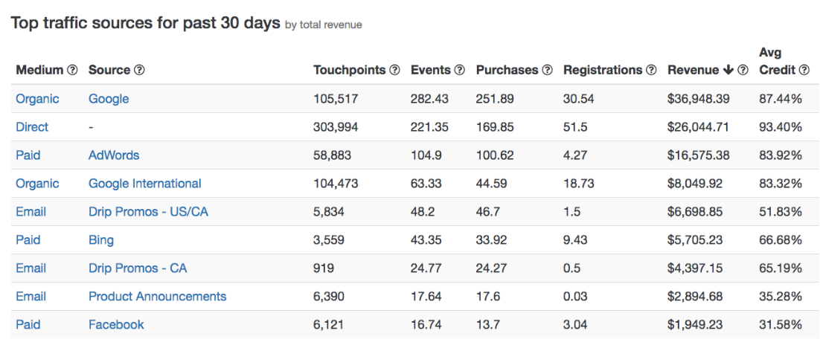Click the Registrations help question mark
This screenshot has width=820, height=345.
pos(652,70)
